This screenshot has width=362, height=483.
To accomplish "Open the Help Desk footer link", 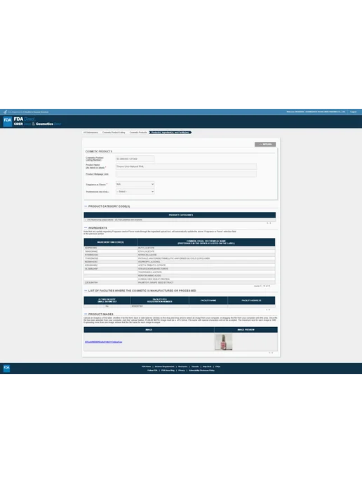I will point(207,366).
